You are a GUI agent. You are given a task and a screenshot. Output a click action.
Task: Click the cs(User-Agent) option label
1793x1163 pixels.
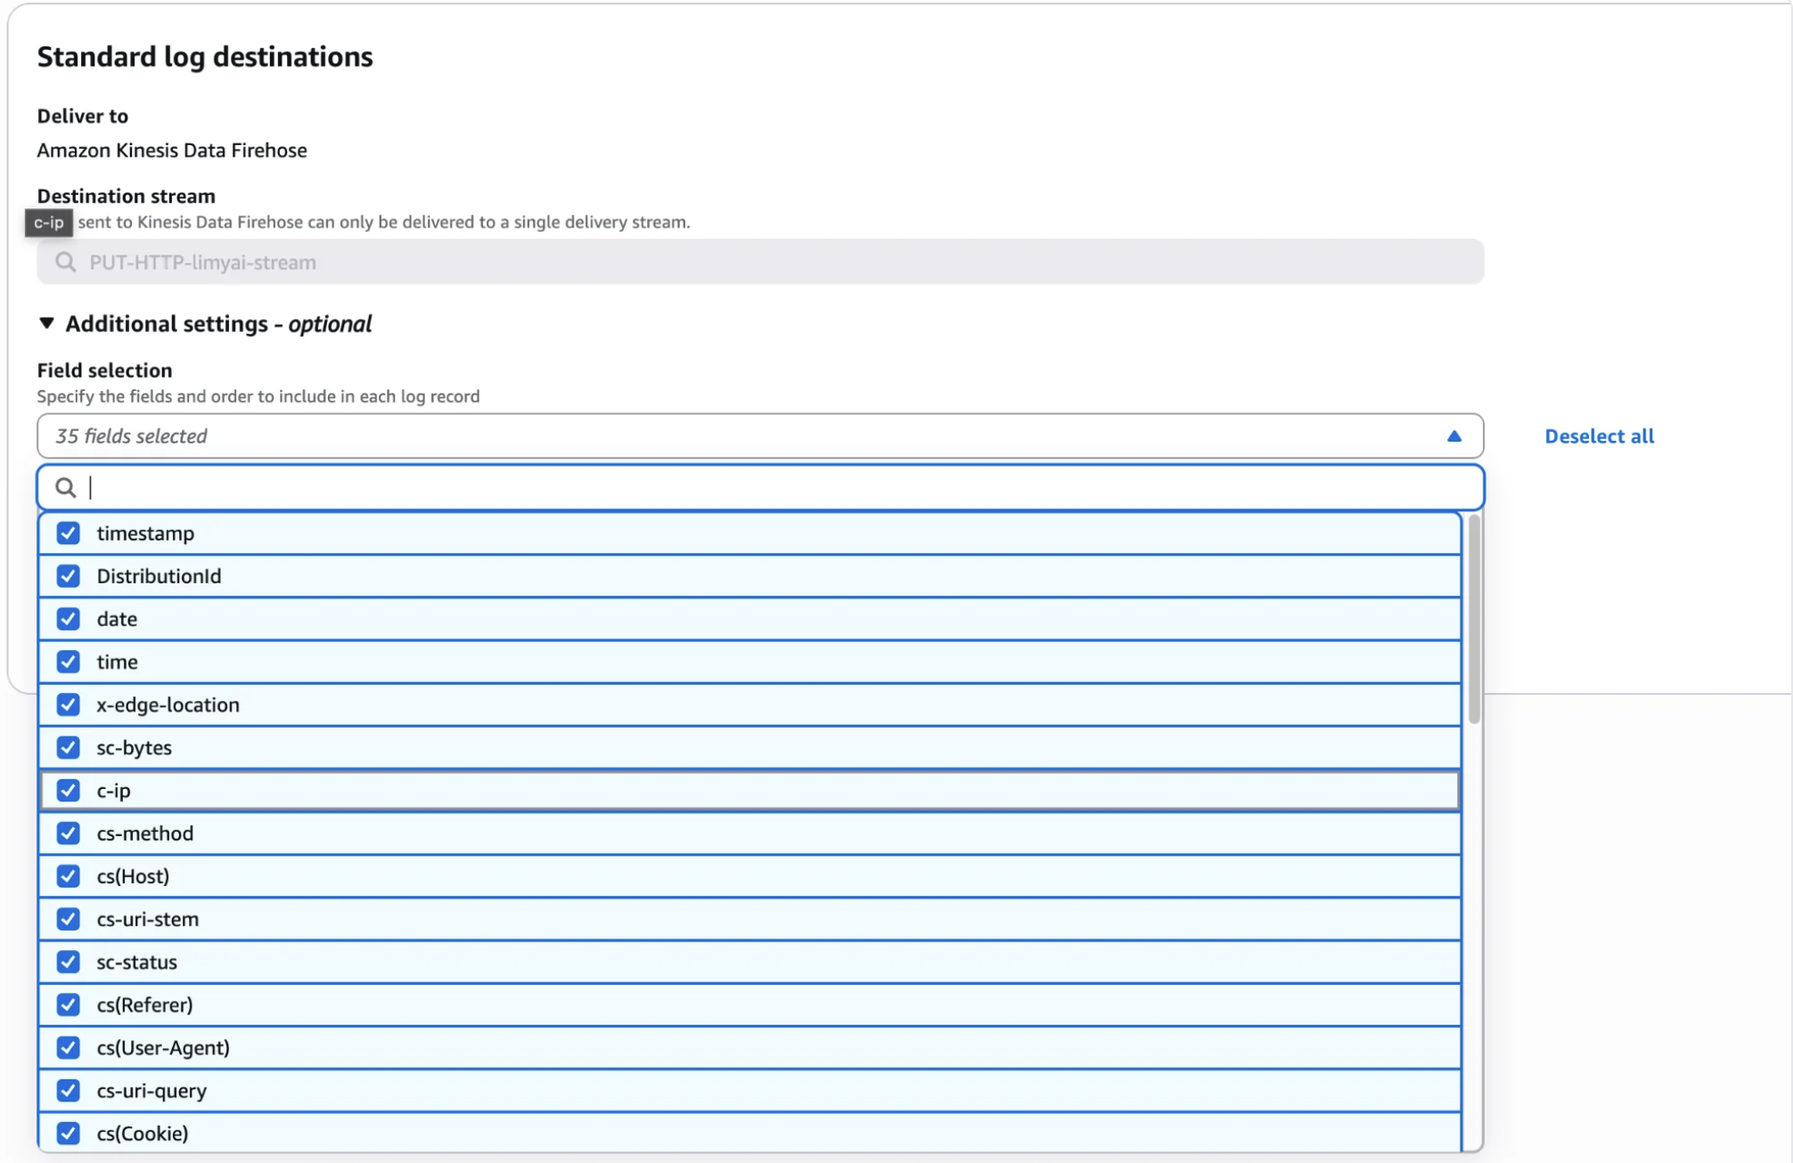pyautogui.click(x=163, y=1048)
